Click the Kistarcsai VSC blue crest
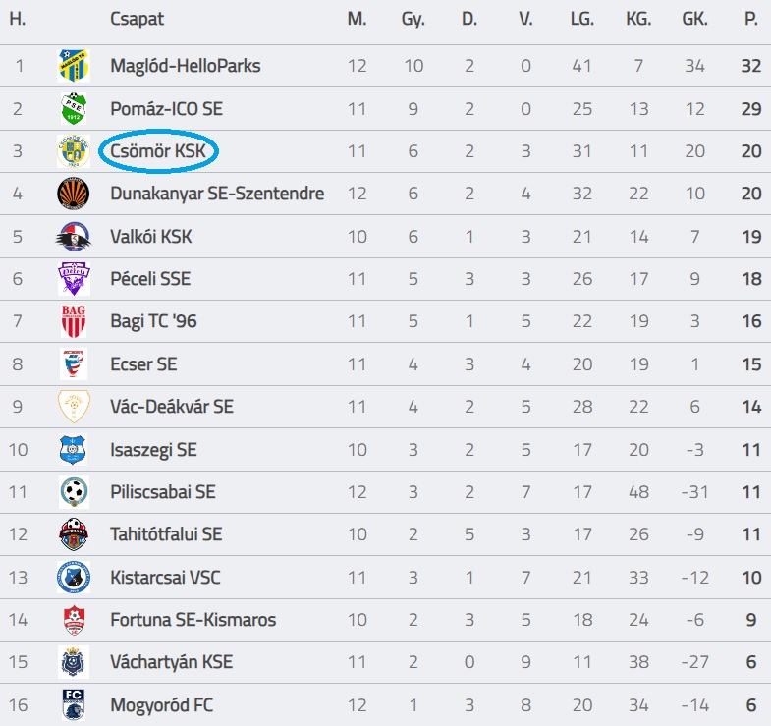 [x=74, y=577]
